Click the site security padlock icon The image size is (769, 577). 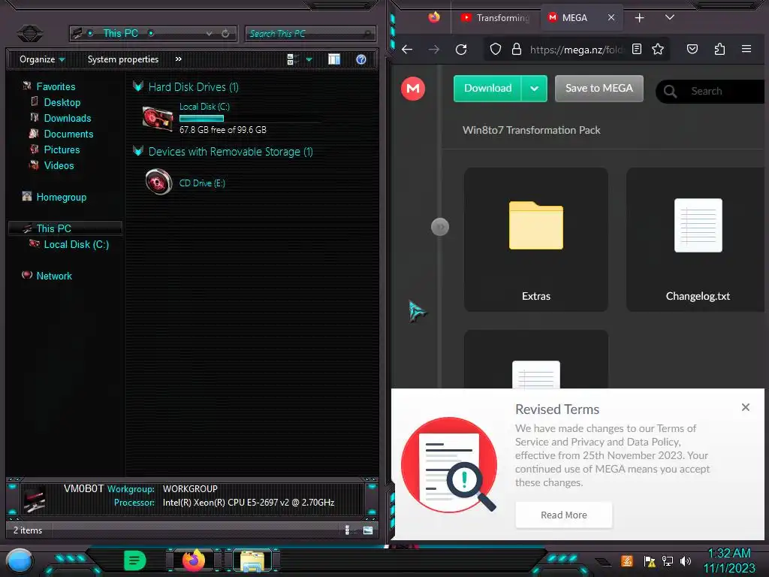pos(517,49)
